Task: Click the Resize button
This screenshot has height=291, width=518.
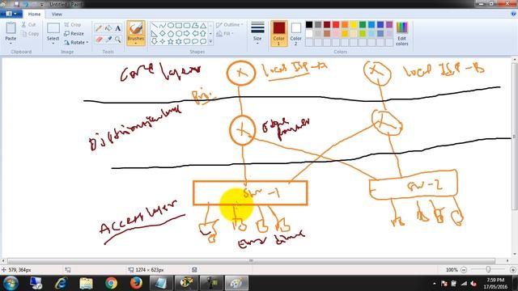Action: 74,34
